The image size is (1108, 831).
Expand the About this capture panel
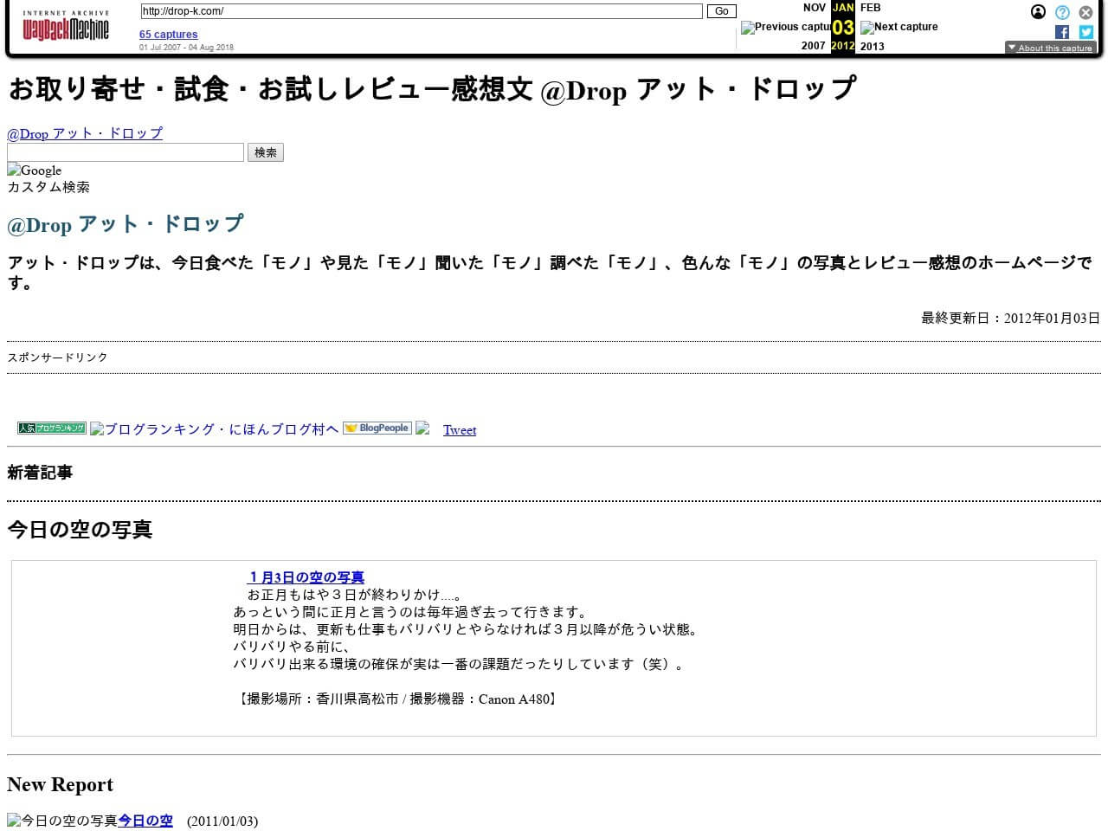pyautogui.click(x=1050, y=48)
